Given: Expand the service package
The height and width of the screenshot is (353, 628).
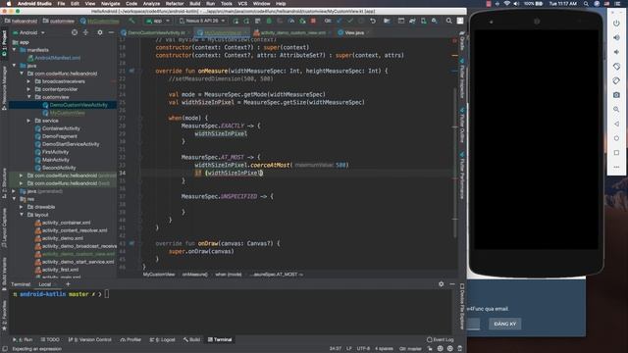Looking at the screenshot, I should 28,121.
